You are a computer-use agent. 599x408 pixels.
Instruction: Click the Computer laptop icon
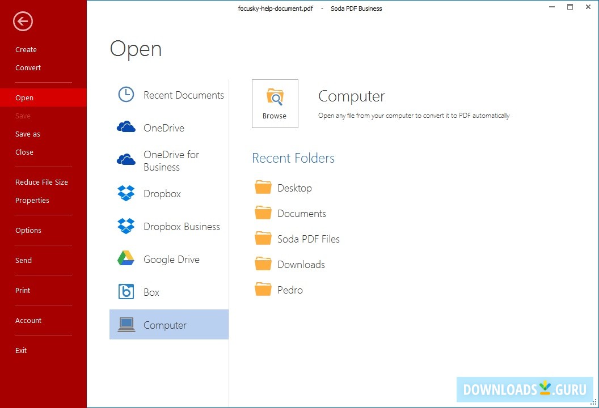tap(126, 324)
